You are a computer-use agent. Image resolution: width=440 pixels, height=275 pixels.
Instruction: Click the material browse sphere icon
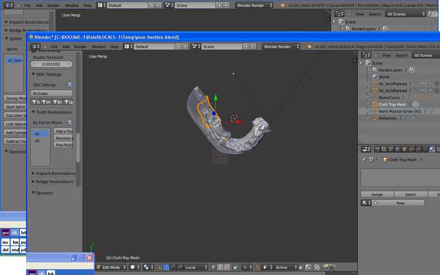[366, 203]
